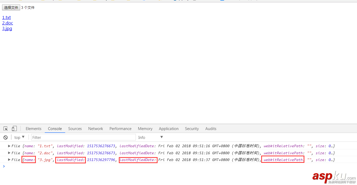Open the Network tab

[96, 129]
